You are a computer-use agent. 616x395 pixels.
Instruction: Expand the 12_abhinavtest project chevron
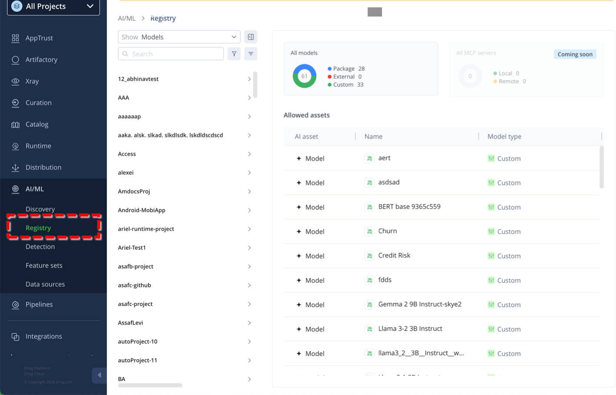[249, 79]
